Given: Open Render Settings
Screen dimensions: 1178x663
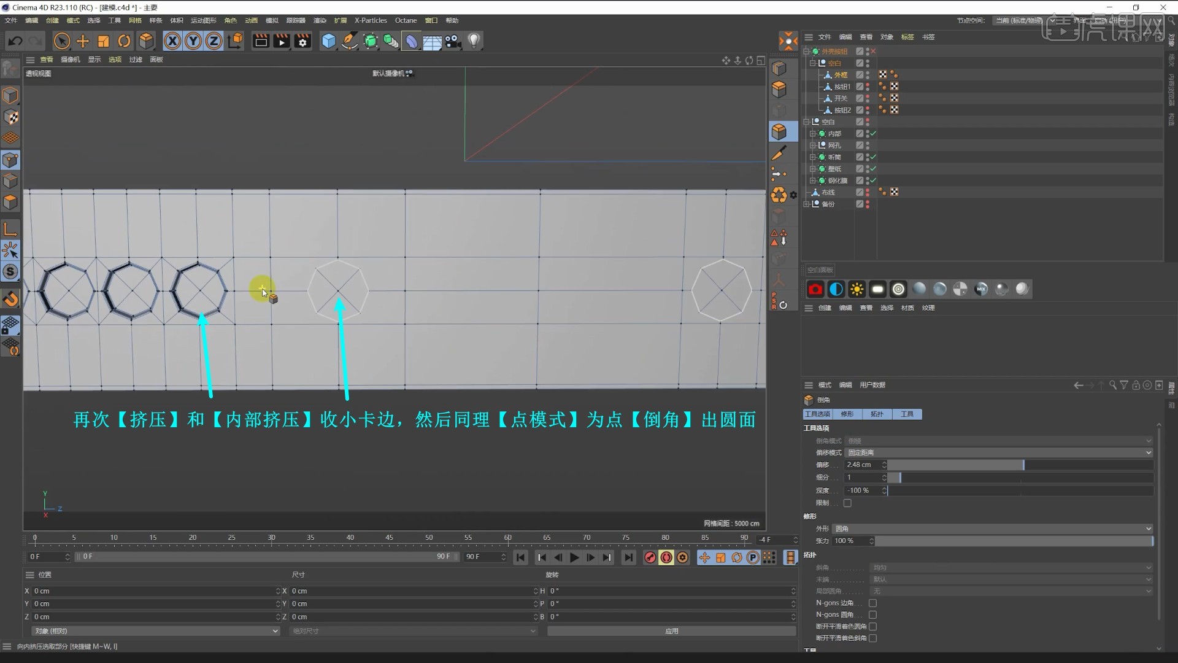Looking at the screenshot, I should (x=302, y=41).
